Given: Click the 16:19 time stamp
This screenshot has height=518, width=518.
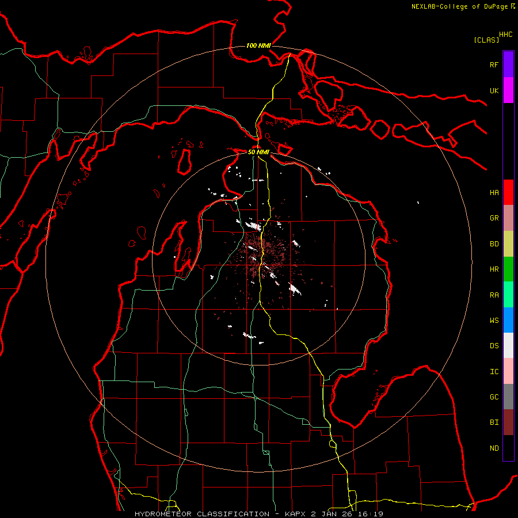Looking at the screenshot, I should pyautogui.click(x=371, y=514).
